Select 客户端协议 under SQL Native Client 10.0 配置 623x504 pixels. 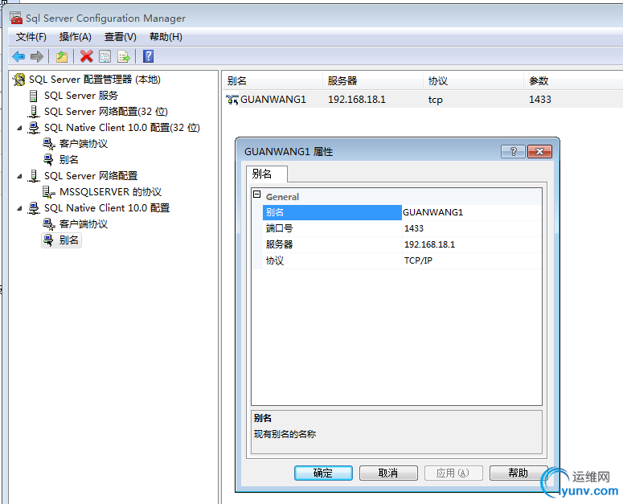(x=84, y=224)
